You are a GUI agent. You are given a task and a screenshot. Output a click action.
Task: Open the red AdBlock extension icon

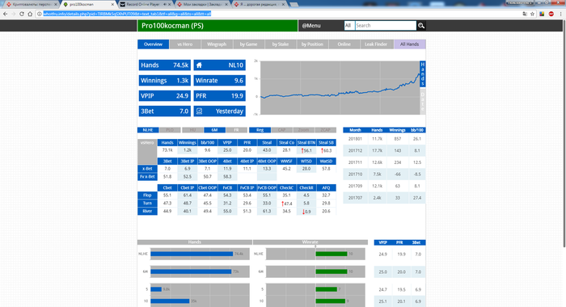pyautogui.click(x=551, y=14)
